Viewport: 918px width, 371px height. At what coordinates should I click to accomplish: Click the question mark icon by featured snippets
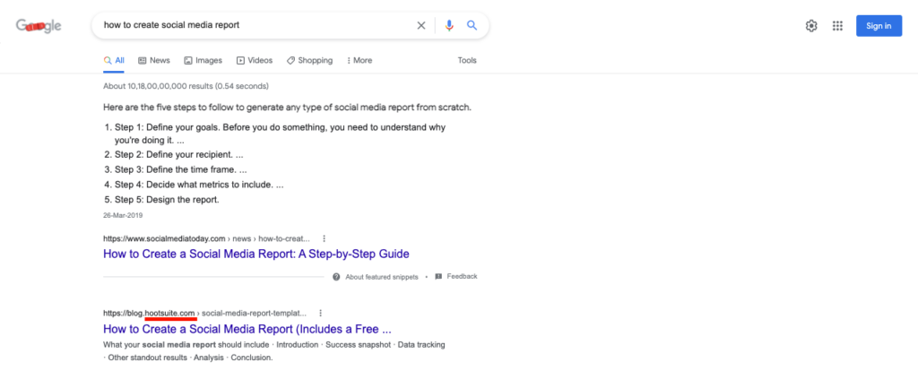click(x=336, y=277)
